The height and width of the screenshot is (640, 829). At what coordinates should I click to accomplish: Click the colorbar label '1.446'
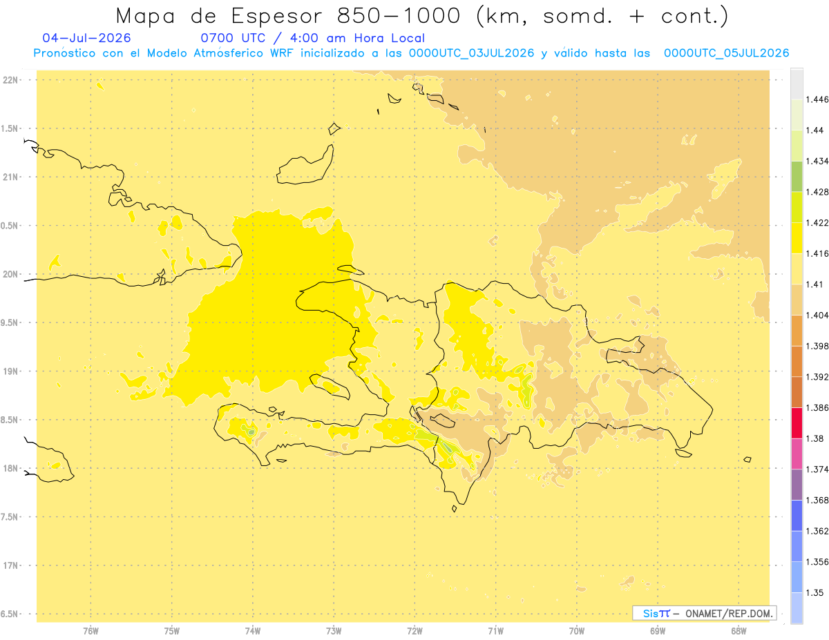pyautogui.click(x=817, y=99)
